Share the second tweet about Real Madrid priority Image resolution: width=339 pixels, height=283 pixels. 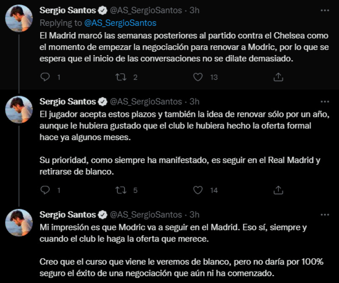pyautogui.click(x=278, y=190)
